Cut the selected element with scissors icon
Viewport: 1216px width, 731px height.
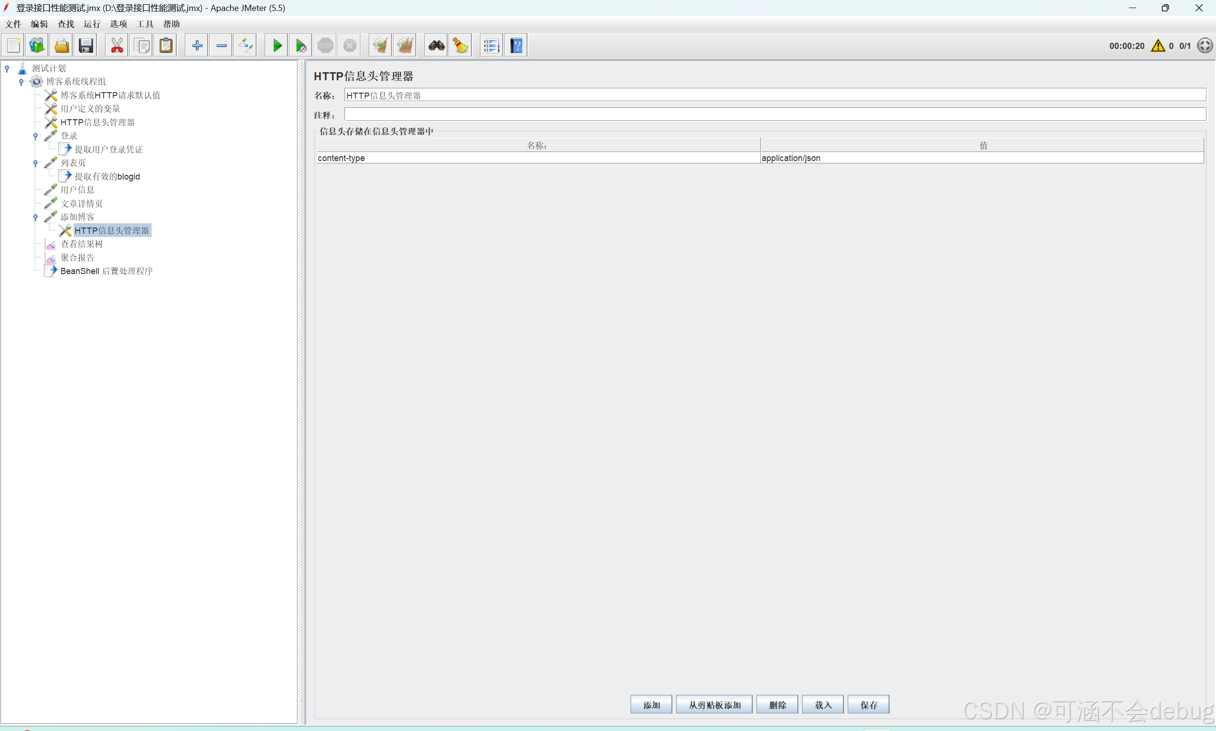pyautogui.click(x=117, y=45)
